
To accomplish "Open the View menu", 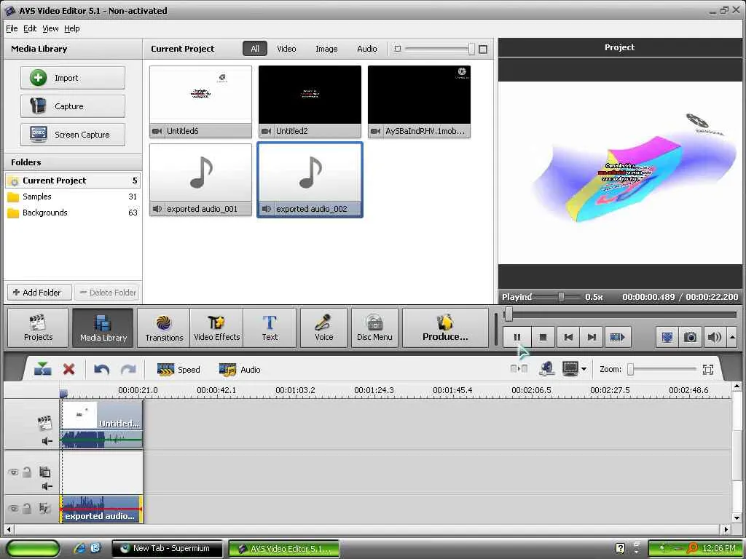I will click(50, 28).
